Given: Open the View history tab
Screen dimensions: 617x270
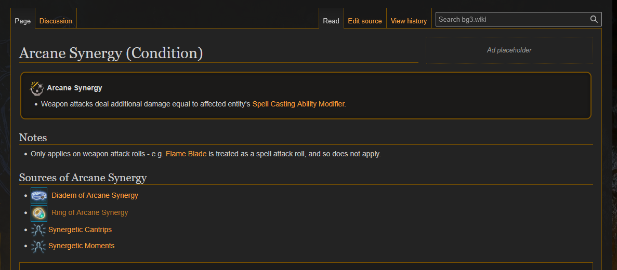Looking at the screenshot, I should pos(409,21).
